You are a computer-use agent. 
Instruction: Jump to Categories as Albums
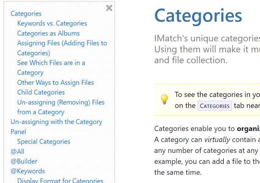pos(48,33)
